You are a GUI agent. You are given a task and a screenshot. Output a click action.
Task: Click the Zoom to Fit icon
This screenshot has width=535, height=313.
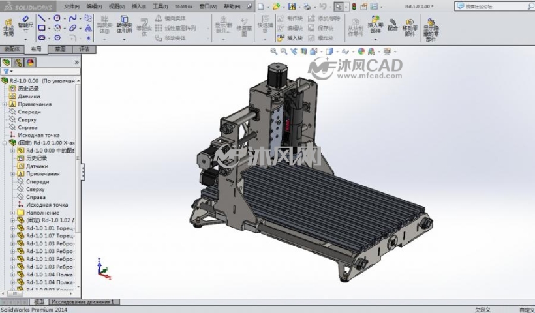[273, 51]
